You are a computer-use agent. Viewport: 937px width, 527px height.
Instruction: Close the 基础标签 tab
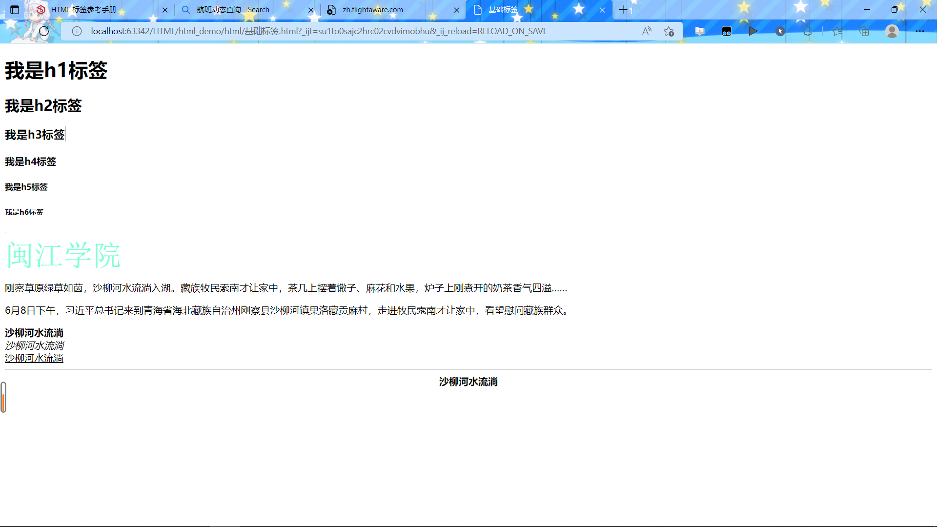coord(602,10)
